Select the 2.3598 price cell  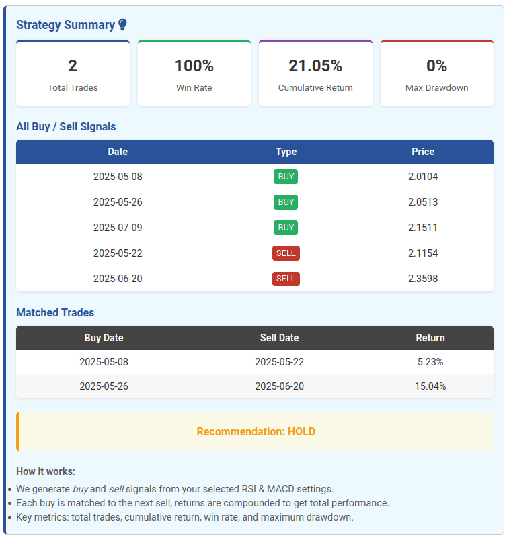423,279
